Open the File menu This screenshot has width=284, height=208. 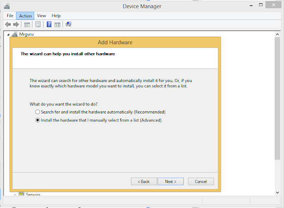tap(10, 16)
